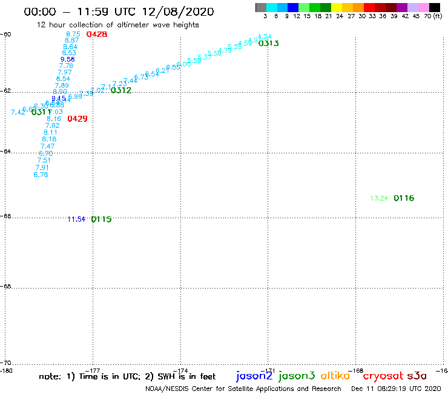Click the 7.62 wave height reading
Screen dimensions: 448x394
52,125
